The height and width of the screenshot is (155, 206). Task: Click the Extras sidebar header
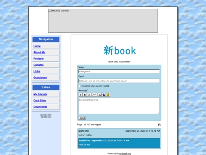46,87
